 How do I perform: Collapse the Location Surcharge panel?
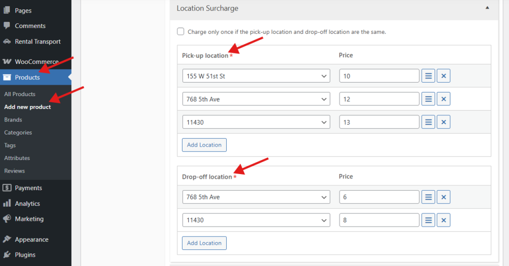(x=487, y=8)
